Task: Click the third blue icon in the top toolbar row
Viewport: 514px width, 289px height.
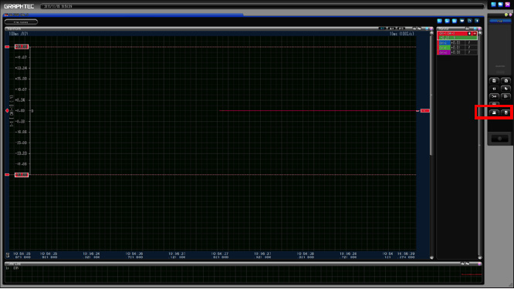Action: tap(455, 21)
